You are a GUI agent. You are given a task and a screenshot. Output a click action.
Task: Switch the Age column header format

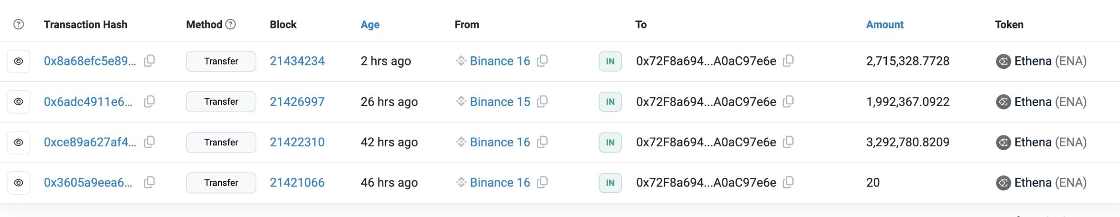(370, 24)
